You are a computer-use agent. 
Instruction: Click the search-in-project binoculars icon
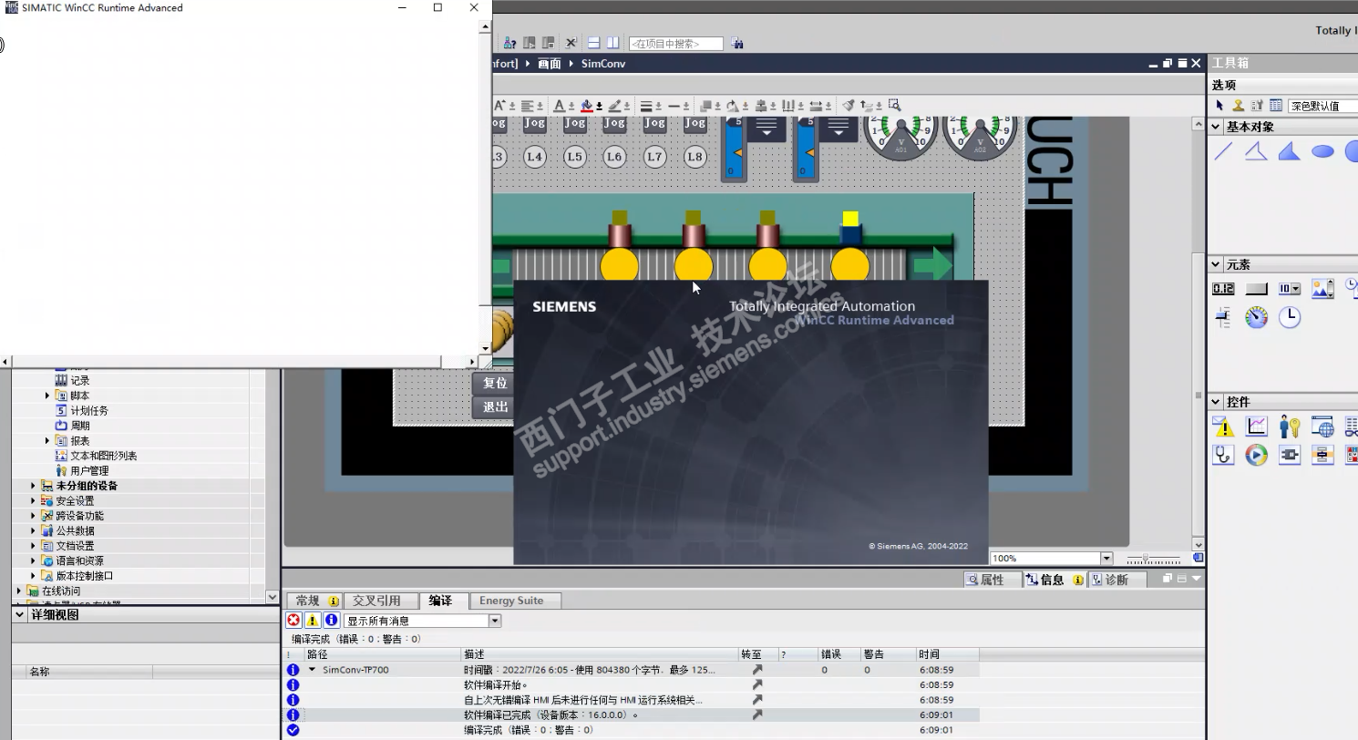(x=737, y=43)
